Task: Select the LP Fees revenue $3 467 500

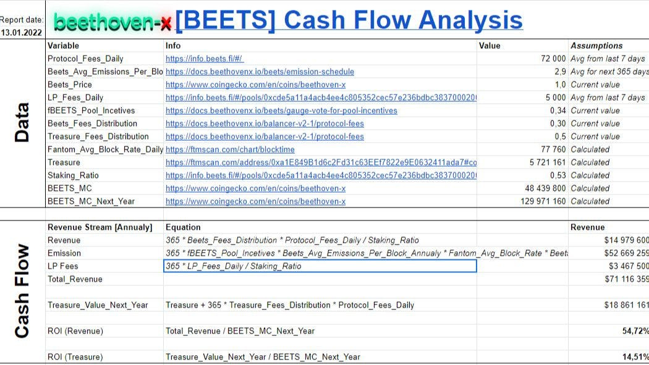Action: 608,266
